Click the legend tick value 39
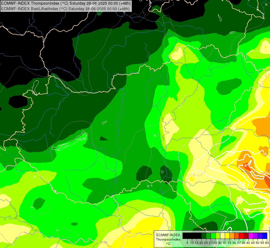Viewport: 270px width, 248px height. [x=244, y=243]
